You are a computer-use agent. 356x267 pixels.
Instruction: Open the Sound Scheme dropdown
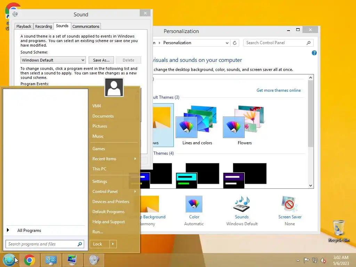click(x=53, y=60)
